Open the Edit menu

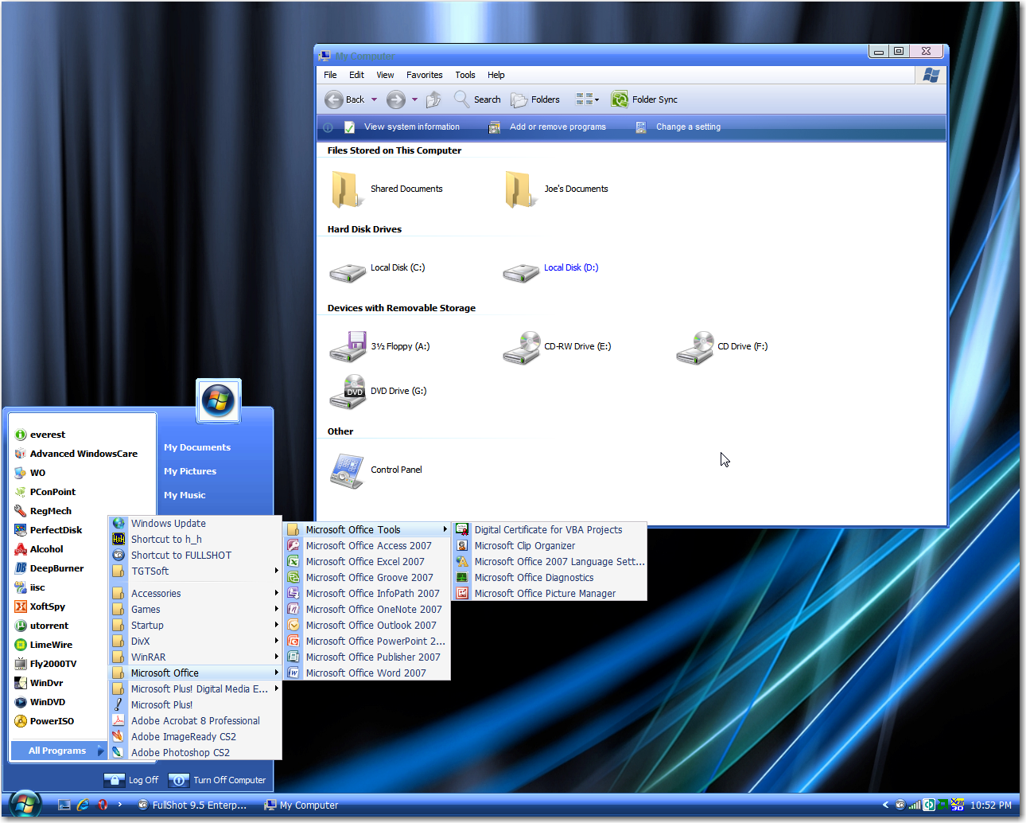pyautogui.click(x=356, y=75)
